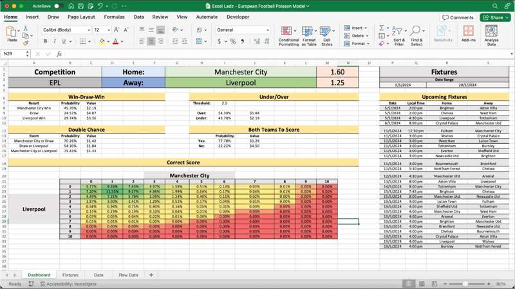The image size is (515, 289).
Task: Click the Share button
Action: (495, 17)
